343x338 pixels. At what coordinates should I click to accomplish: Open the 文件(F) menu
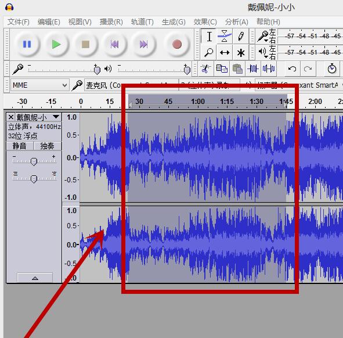(19, 22)
